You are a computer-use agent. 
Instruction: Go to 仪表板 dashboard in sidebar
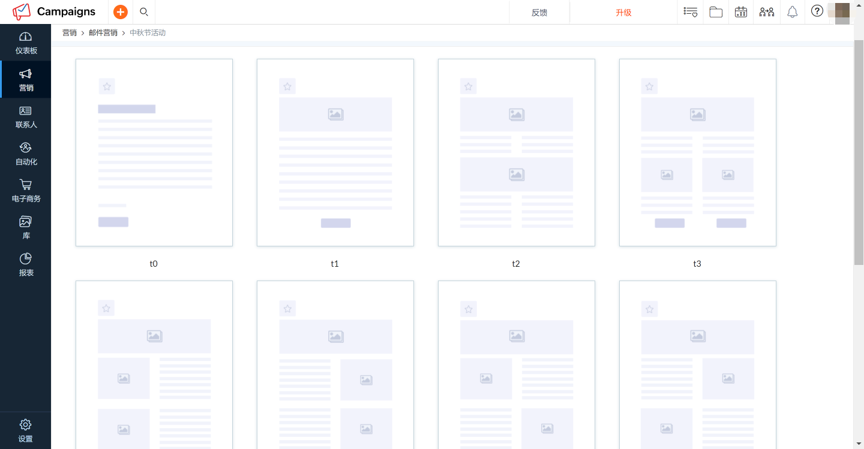[25, 43]
